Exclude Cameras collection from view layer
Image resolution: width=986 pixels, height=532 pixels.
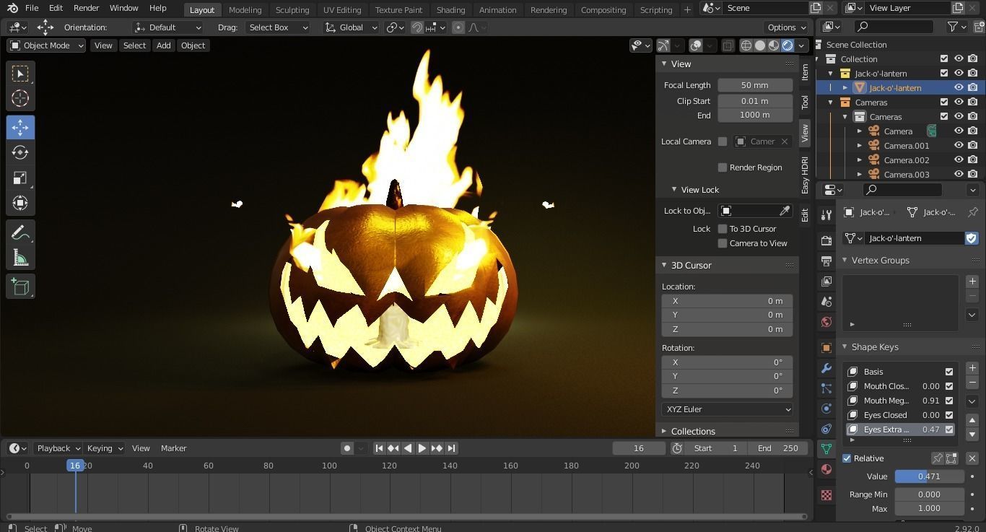pyautogui.click(x=944, y=103)
